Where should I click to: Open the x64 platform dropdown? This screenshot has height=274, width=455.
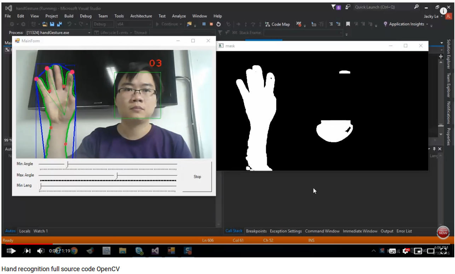click(x=134, y=24)
